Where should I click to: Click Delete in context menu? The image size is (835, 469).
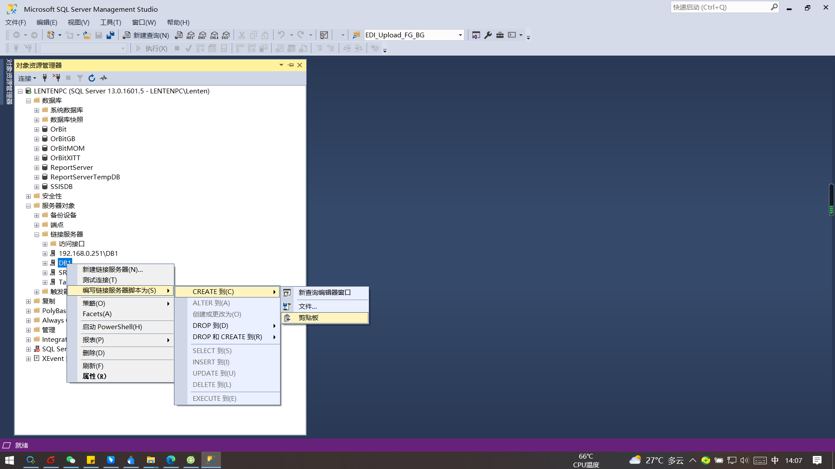[121, 353]
